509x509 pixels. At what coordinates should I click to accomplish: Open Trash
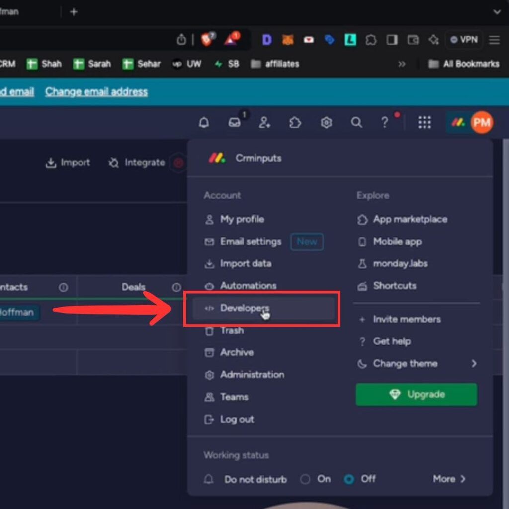(x=224, y=331)
